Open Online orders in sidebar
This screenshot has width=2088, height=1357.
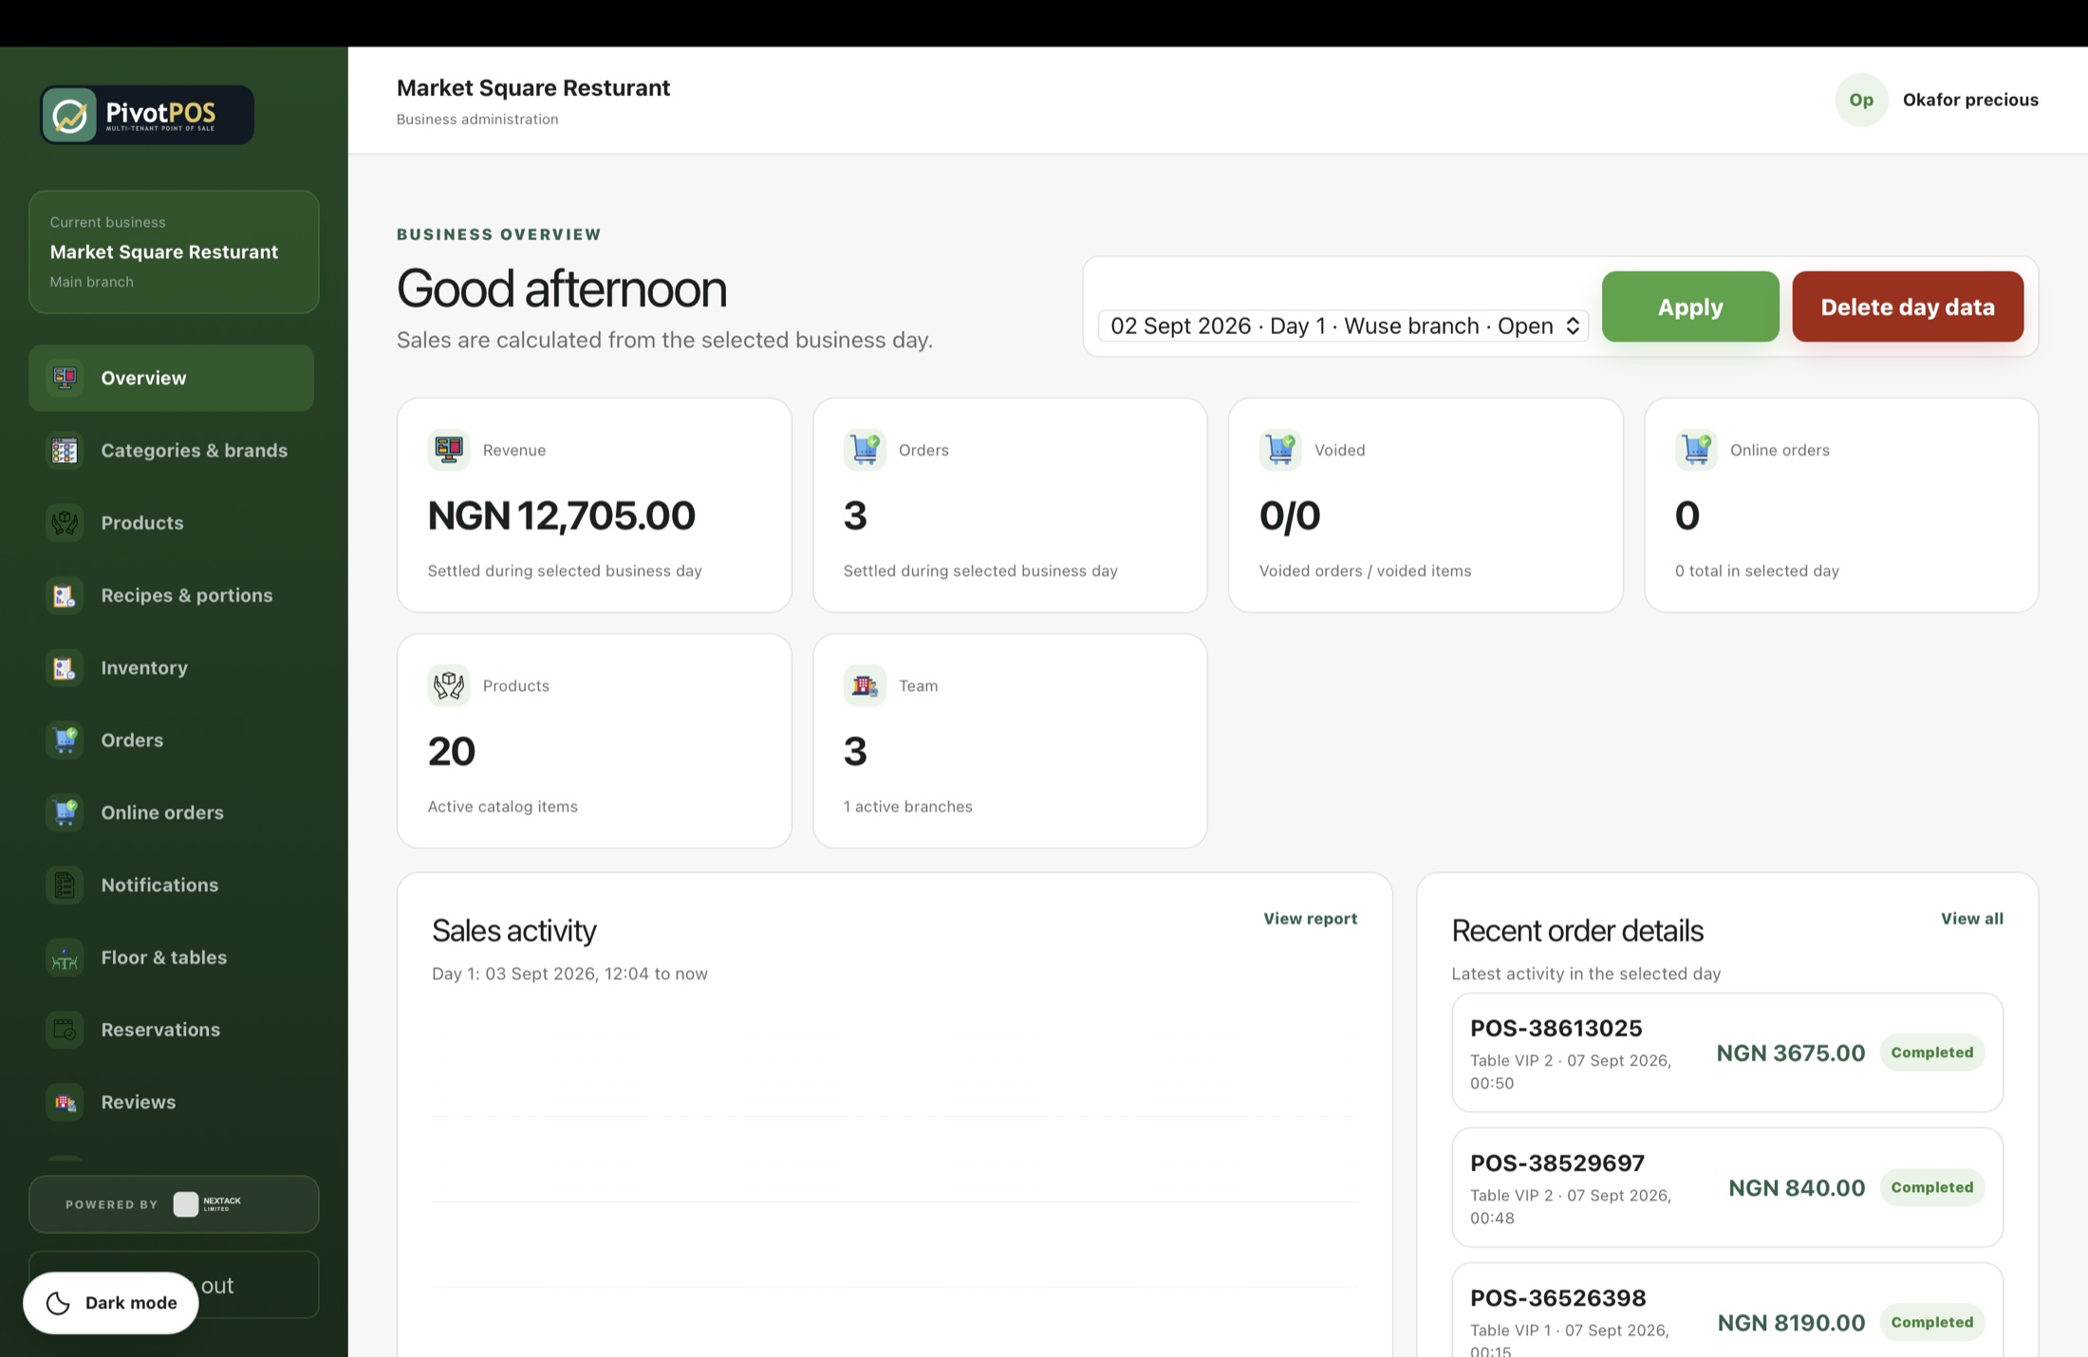point(171,812)
